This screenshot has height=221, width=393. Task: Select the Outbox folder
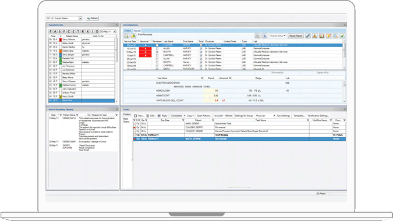coord(126,122)
